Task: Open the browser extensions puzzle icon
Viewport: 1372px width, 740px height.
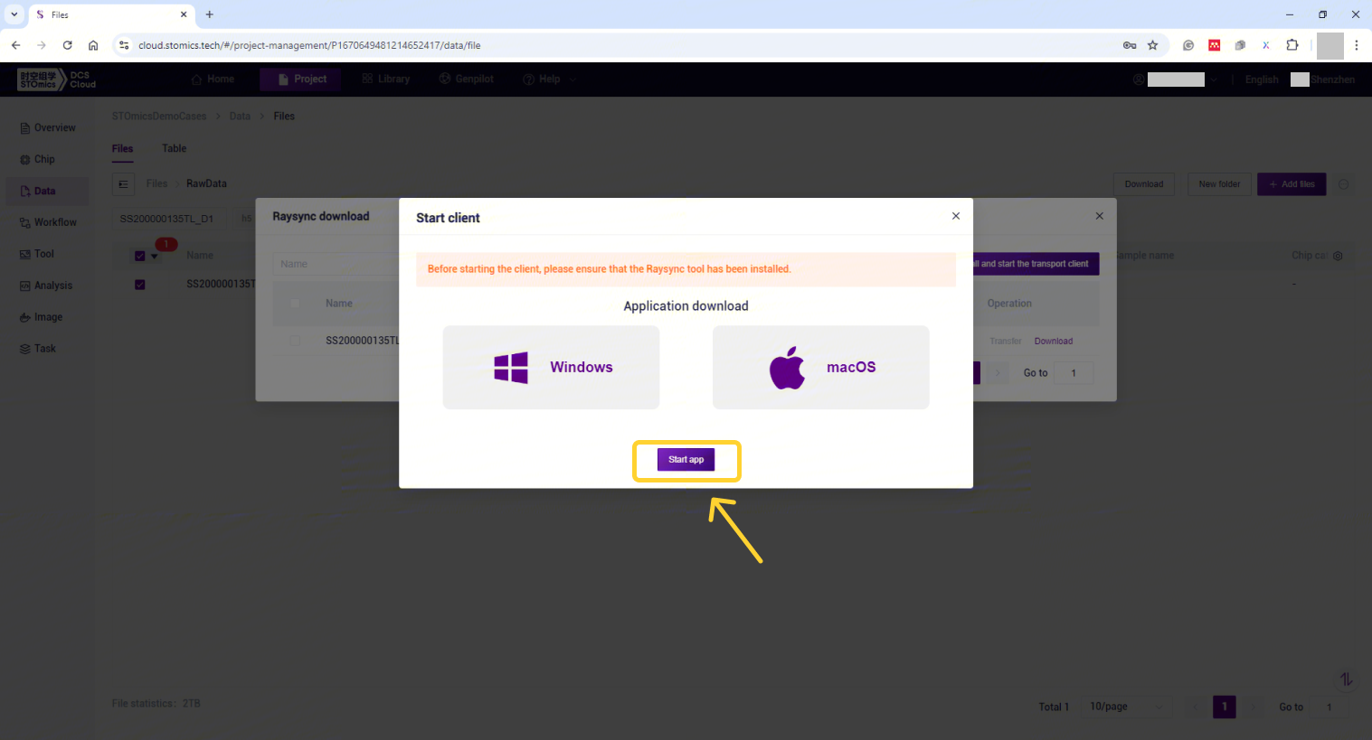Action: click(x=1292, y=45)
